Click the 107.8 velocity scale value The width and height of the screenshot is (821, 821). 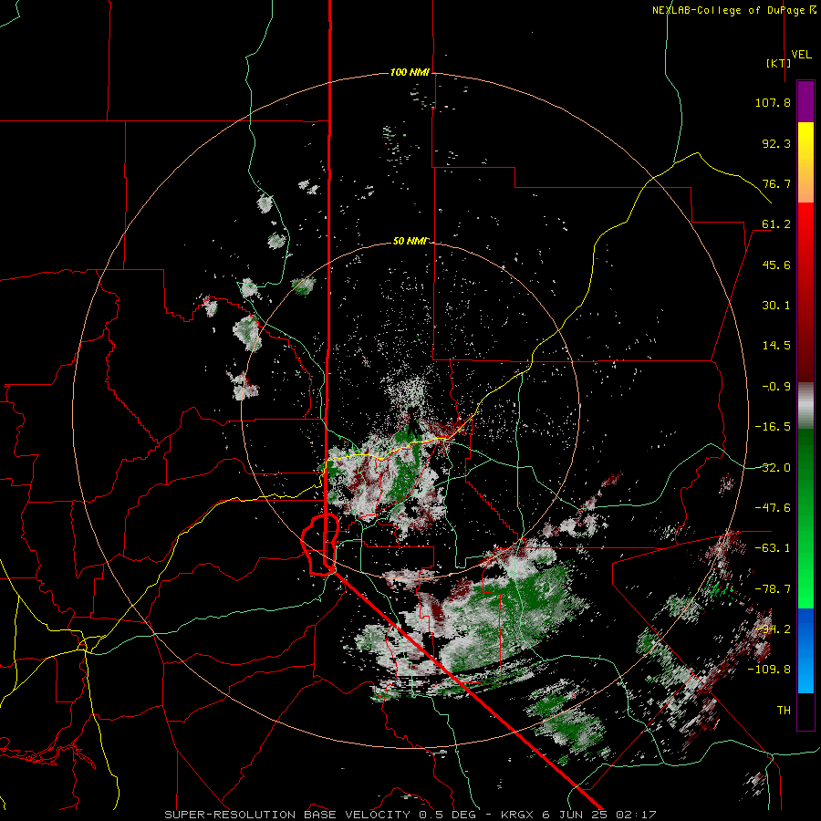coord(773,102)
